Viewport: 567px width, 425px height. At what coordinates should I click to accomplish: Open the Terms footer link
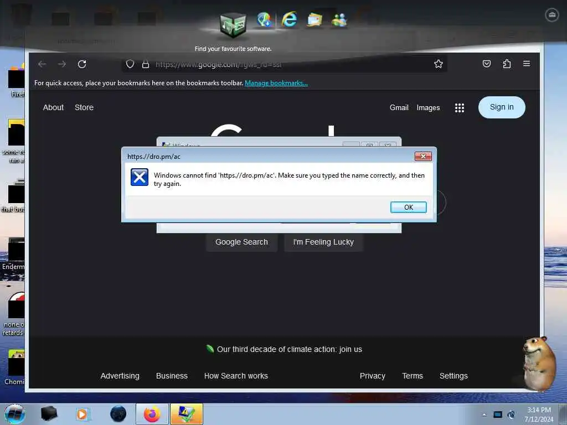pyautogui.click(x=412, y=376)
